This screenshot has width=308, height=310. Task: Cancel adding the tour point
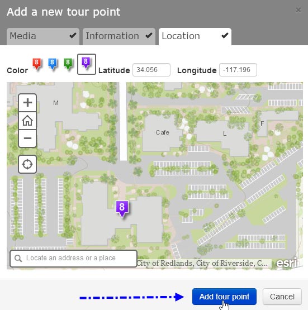click(282, 297)
